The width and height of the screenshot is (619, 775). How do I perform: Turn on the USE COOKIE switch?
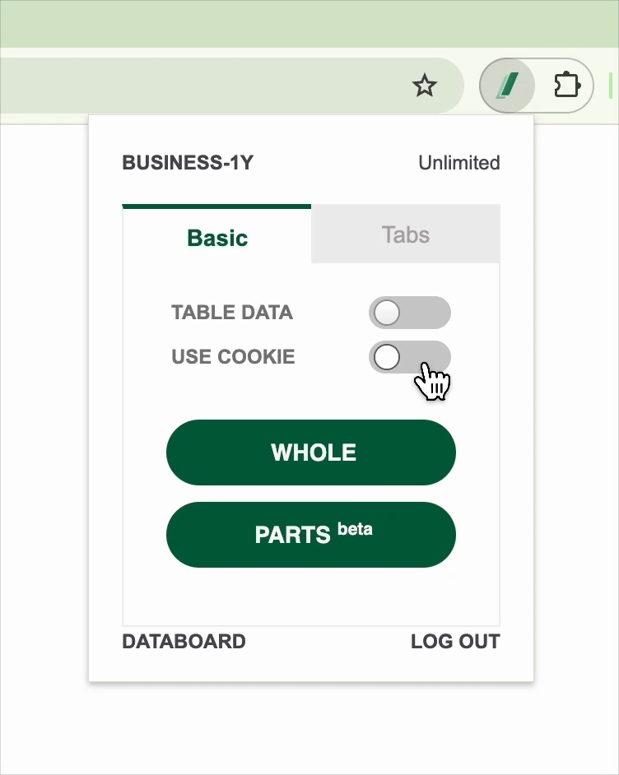(409, 357)
